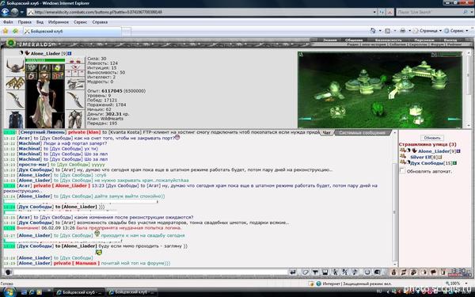Click the blue armor equipment slot
This screenshot has width=475, height=297.
pos(15,119)
